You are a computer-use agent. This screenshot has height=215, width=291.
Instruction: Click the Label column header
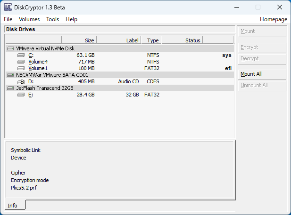(119, 40)
